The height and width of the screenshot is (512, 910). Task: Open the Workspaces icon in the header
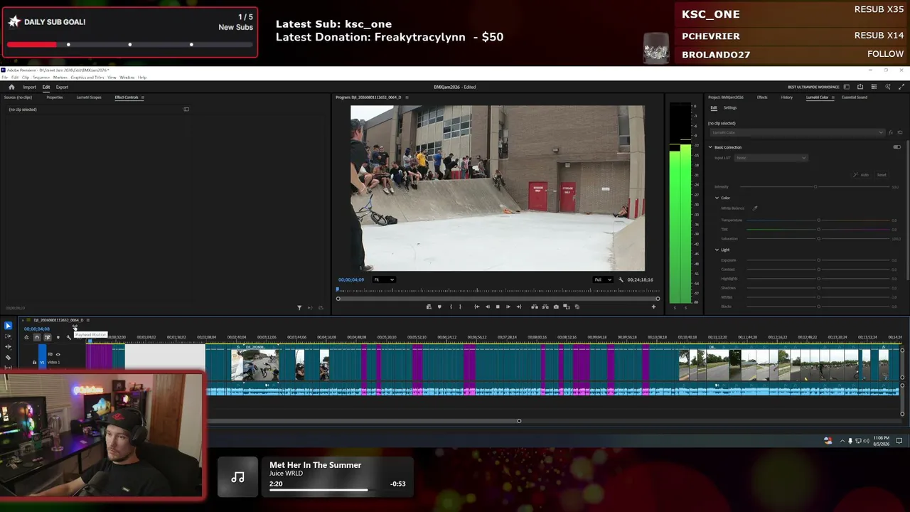pyautogui.click(x=847, y=87)
